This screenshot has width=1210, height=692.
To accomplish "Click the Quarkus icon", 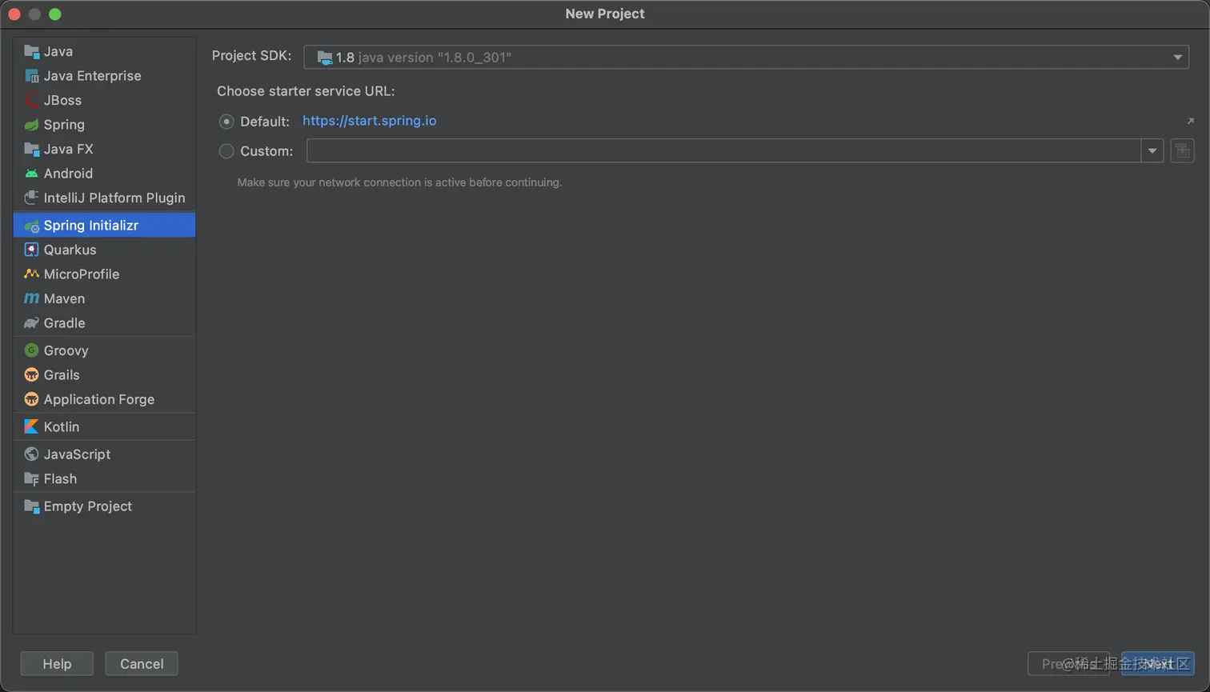I will (x=31, y=250).
